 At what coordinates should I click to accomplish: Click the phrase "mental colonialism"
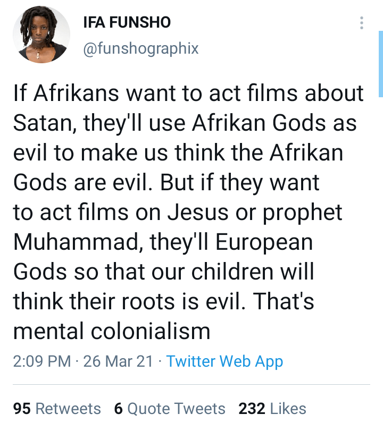pyautogui.click(x=112, y=331)
